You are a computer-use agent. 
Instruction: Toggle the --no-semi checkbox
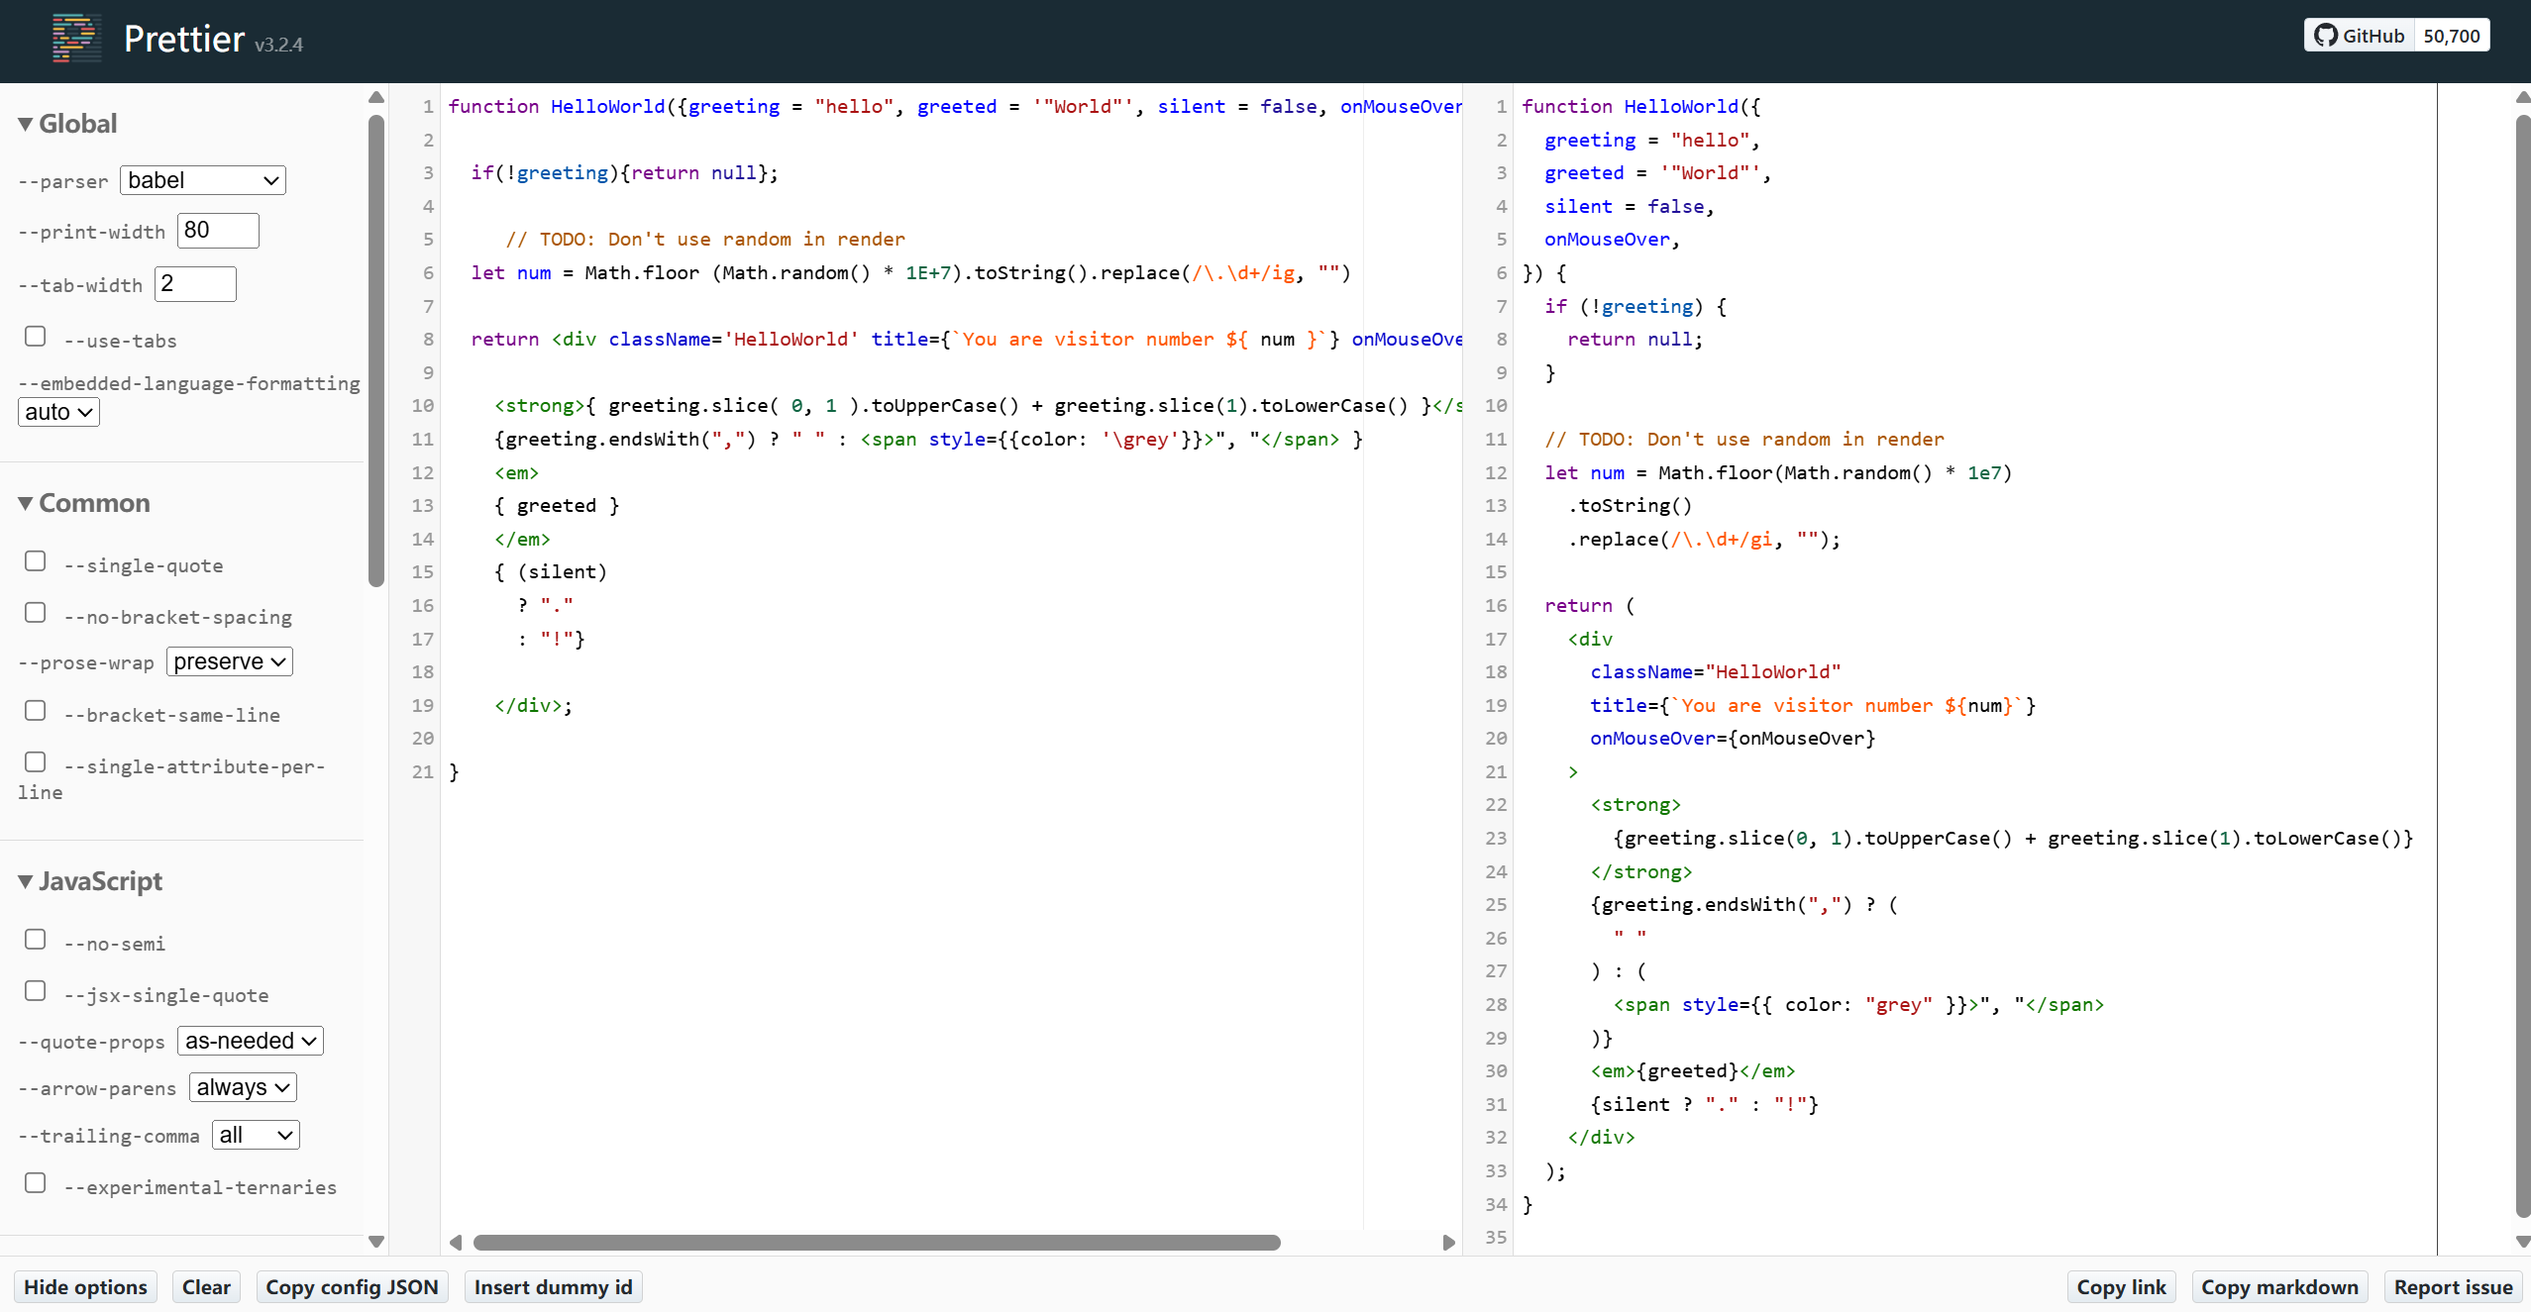36,940
